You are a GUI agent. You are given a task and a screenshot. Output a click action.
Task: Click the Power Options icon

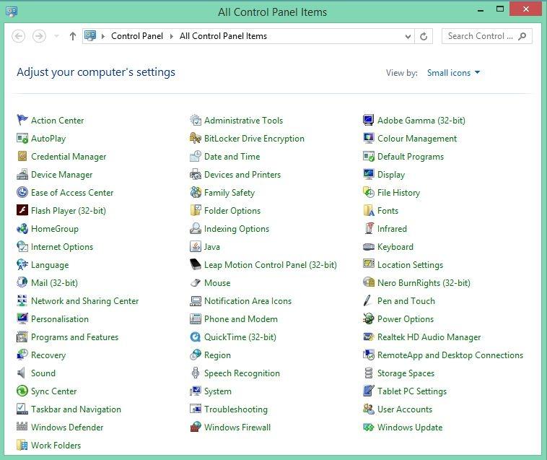tap(368, 318)
